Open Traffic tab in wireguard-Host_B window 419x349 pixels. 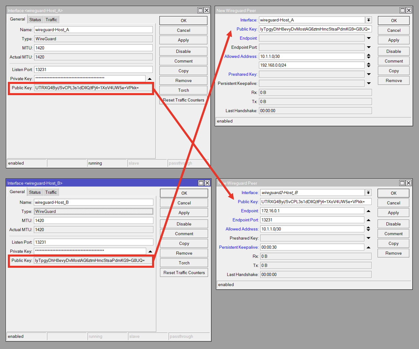[51, 192]
